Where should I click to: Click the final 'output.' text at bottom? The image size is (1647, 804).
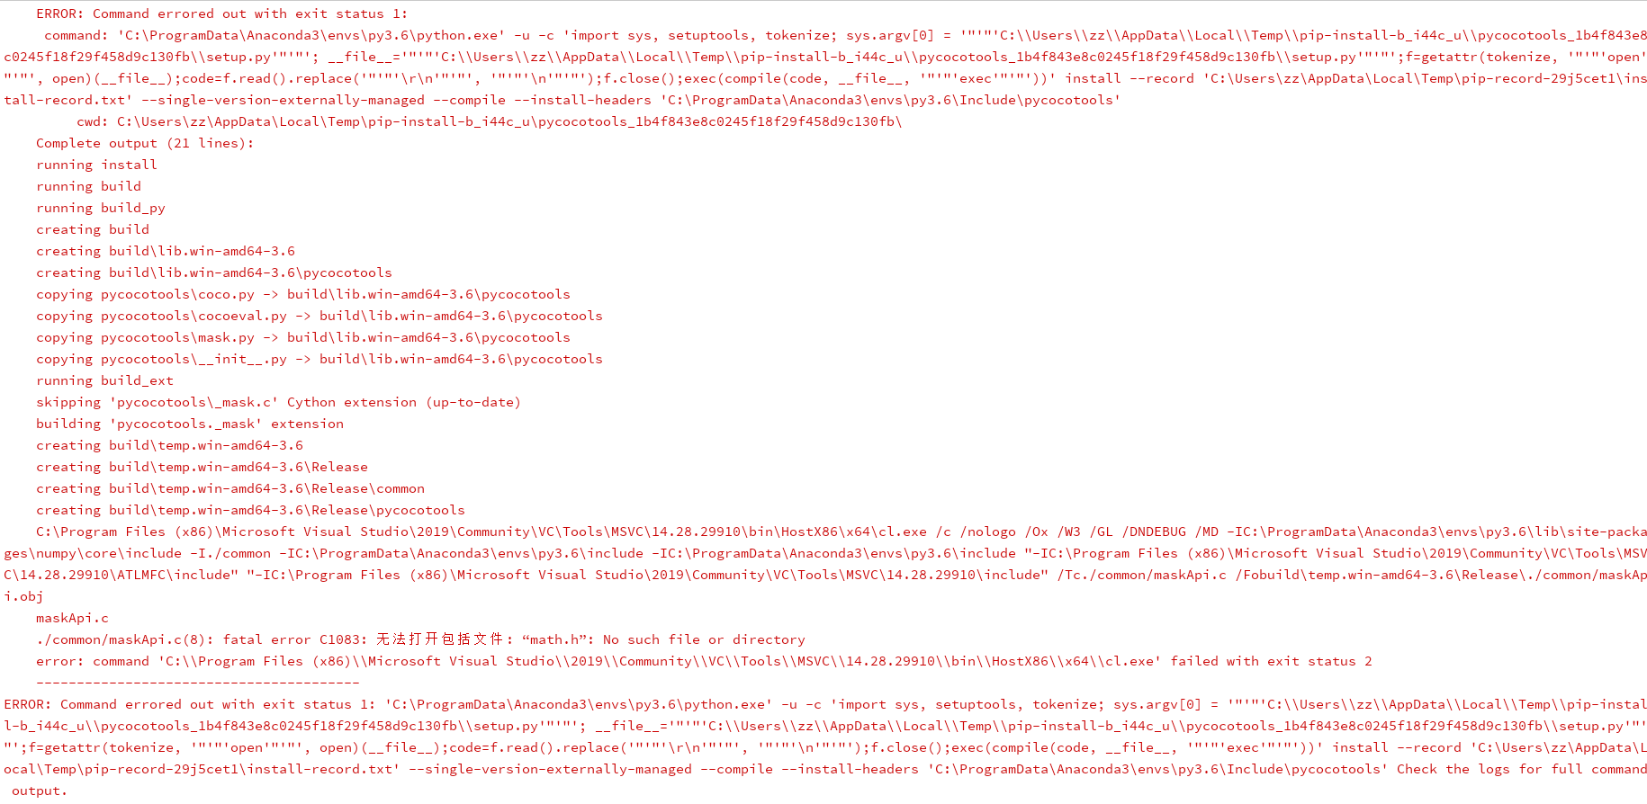pos(40,791)
